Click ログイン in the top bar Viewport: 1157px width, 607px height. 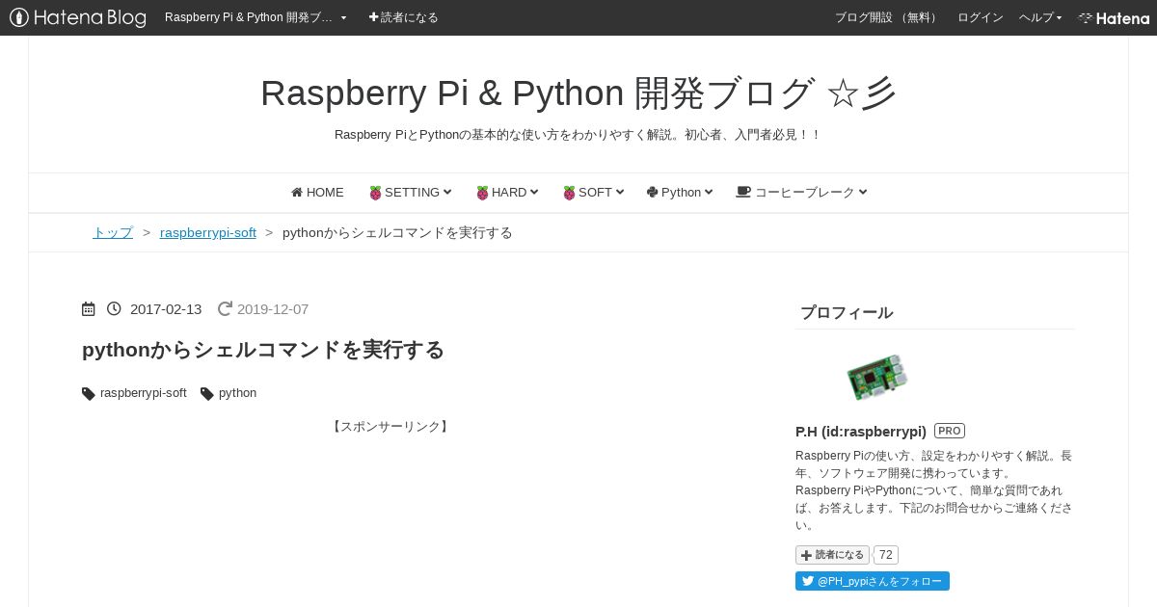pos(980,17)
